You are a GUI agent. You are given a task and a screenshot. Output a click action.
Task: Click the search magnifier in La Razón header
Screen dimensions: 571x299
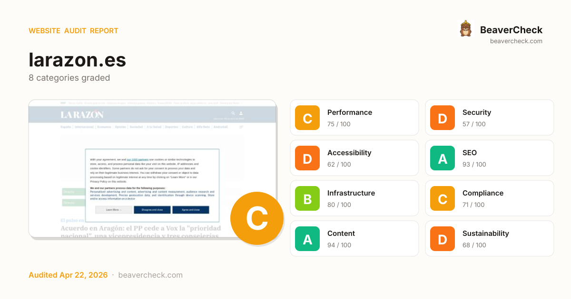[x=233, y=113]
